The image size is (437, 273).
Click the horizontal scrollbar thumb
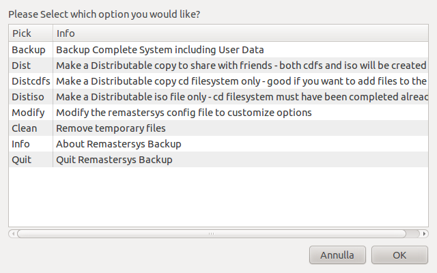(210, 233)
